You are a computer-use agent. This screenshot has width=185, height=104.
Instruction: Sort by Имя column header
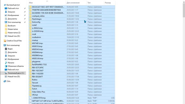pyautogui.click(x=31, y=3)
